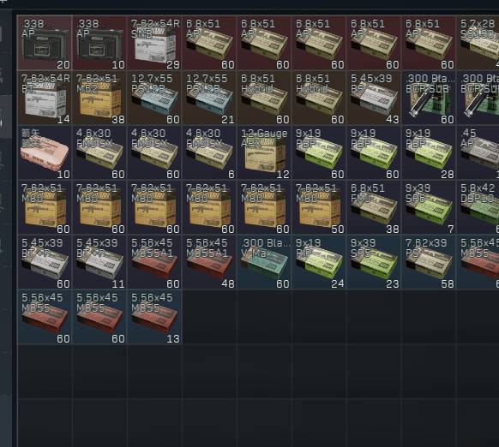Choose the 7.62x39 PS ammo box
The image size is (499, 447).
pos(429,262)
